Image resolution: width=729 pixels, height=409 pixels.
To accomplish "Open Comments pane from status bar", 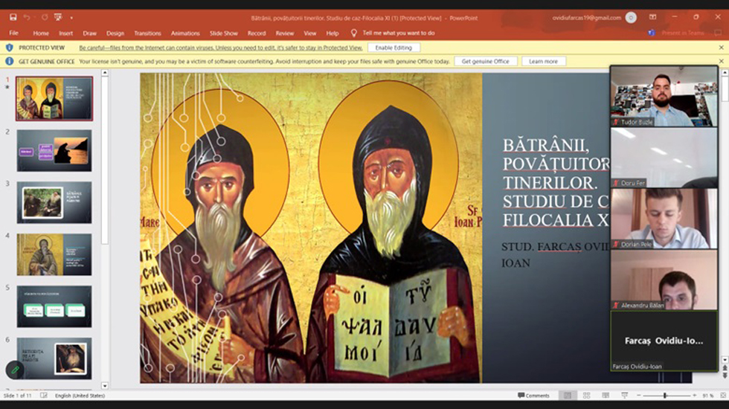I will [x=534, y=396].
